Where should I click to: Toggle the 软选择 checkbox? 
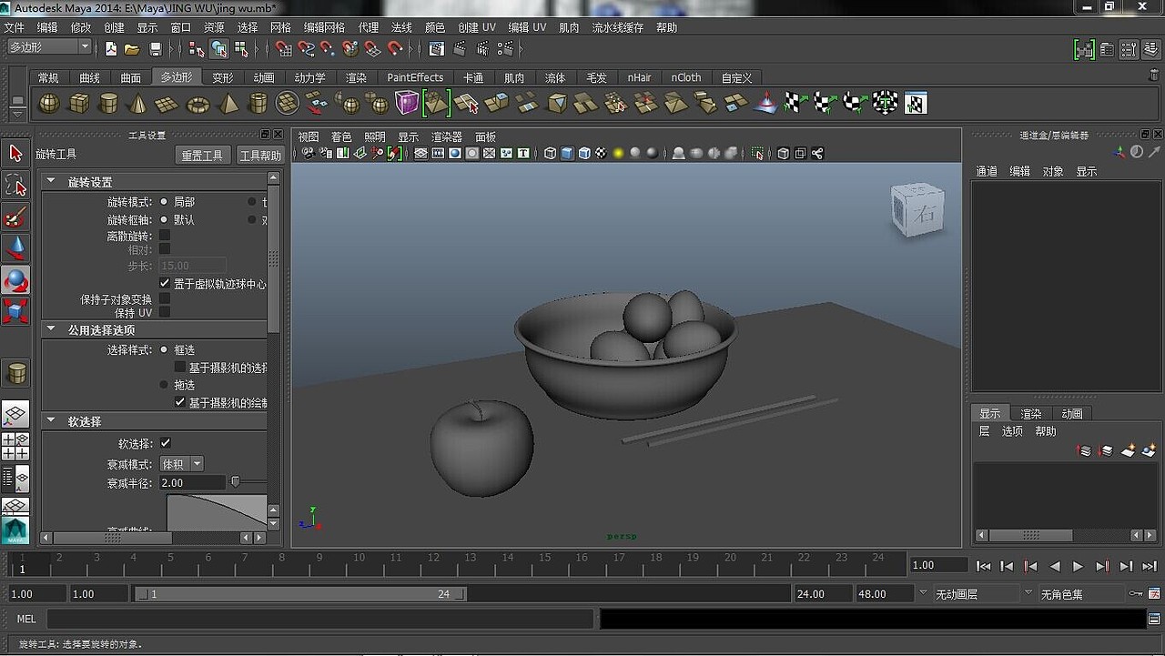point(166,443)
